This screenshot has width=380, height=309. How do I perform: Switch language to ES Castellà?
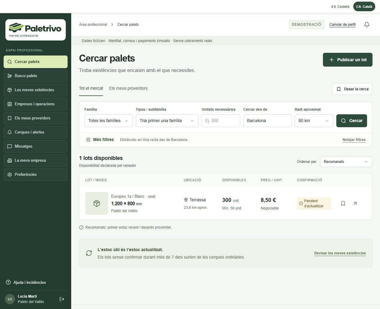click(340, 7)
